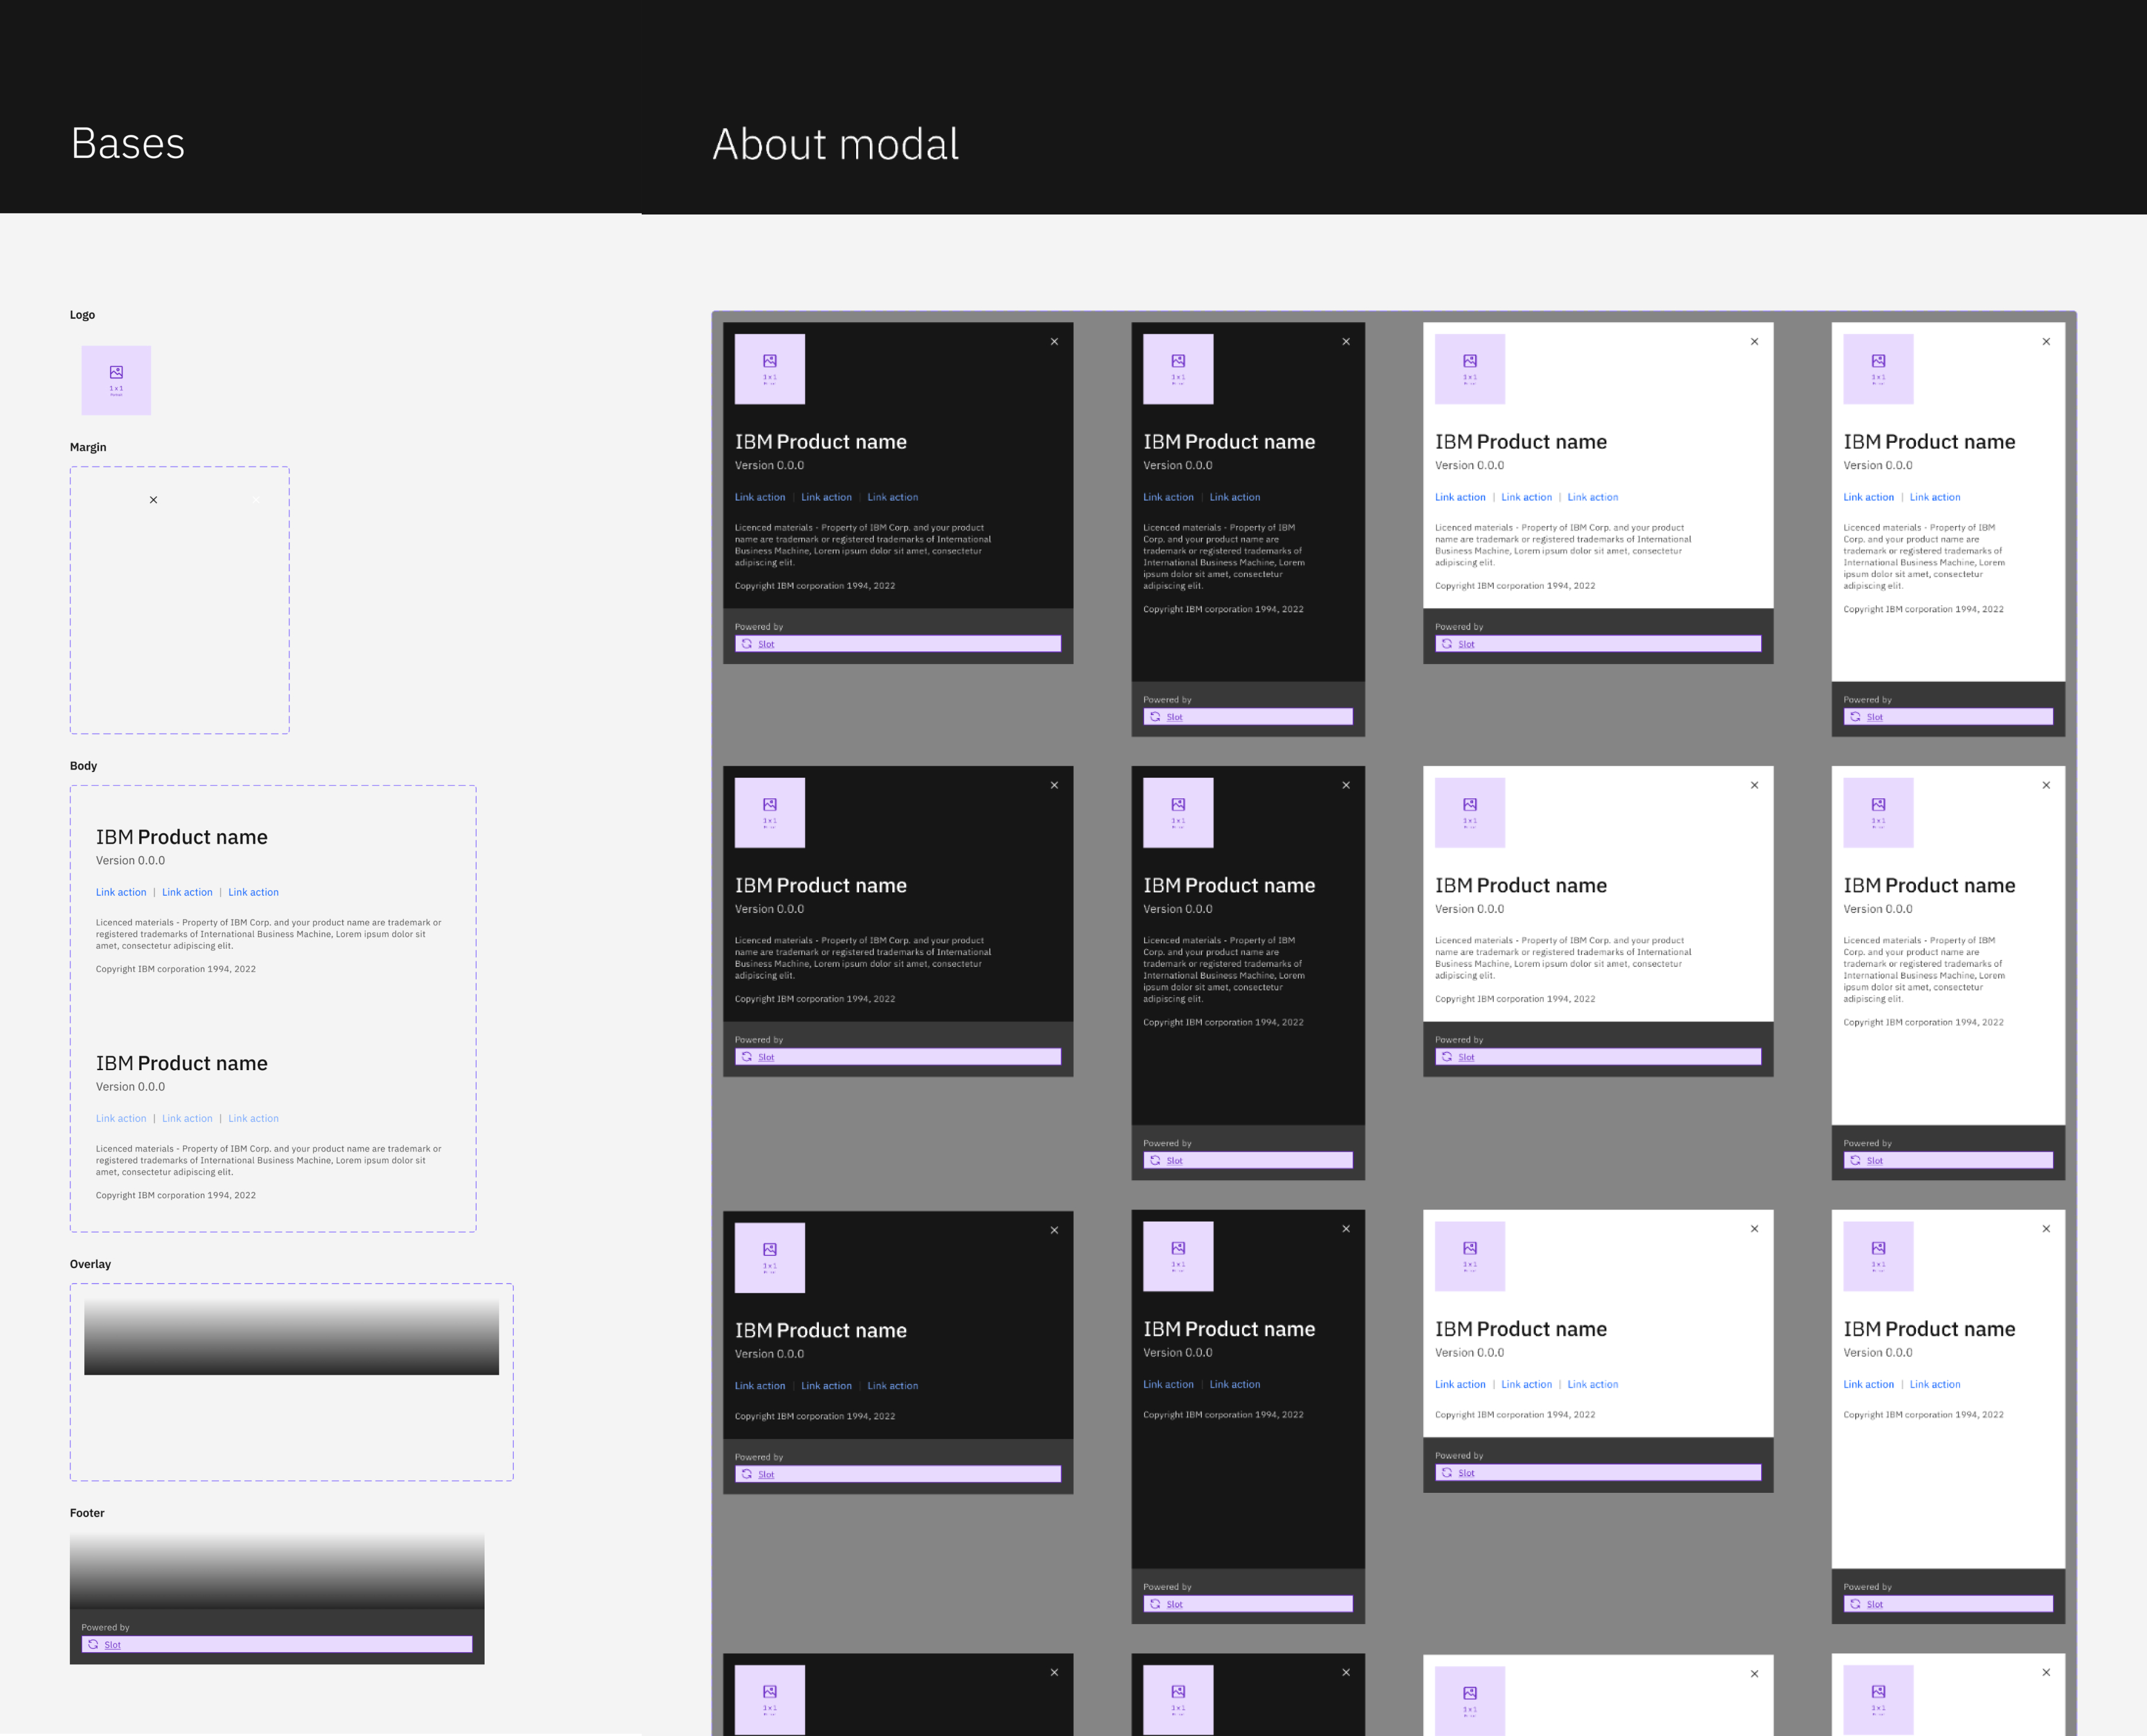2147x1736 pixels.
Task: Click the first Link action in the dark narrow copyright-only modal
Action: pyautogui.click(x=1169, y=1384)
